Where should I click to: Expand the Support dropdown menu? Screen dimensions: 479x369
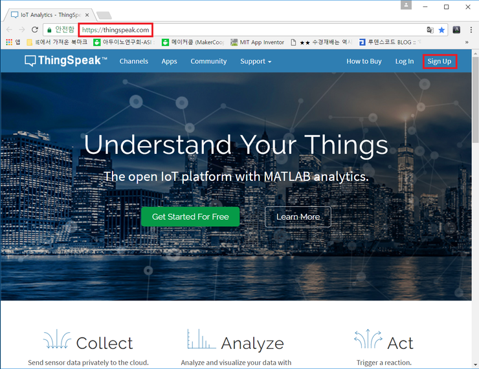[256, 61]
